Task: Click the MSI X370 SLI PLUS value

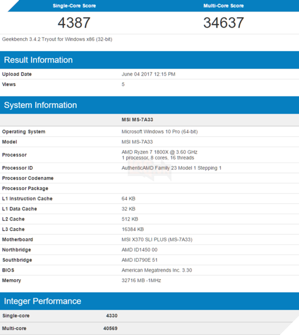Action: click(157, 240)
